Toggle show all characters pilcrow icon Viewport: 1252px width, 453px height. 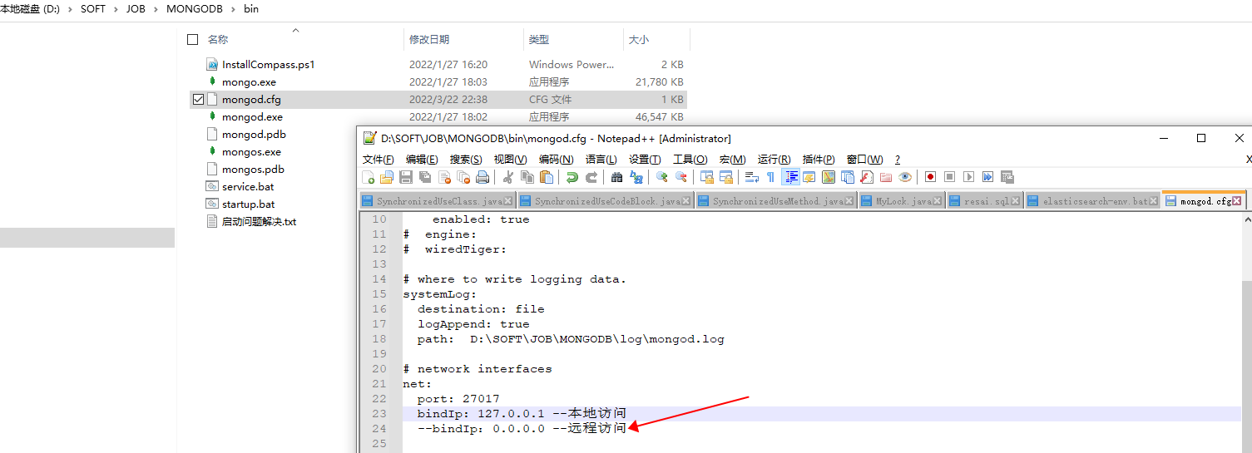click(x=770, y=177)
